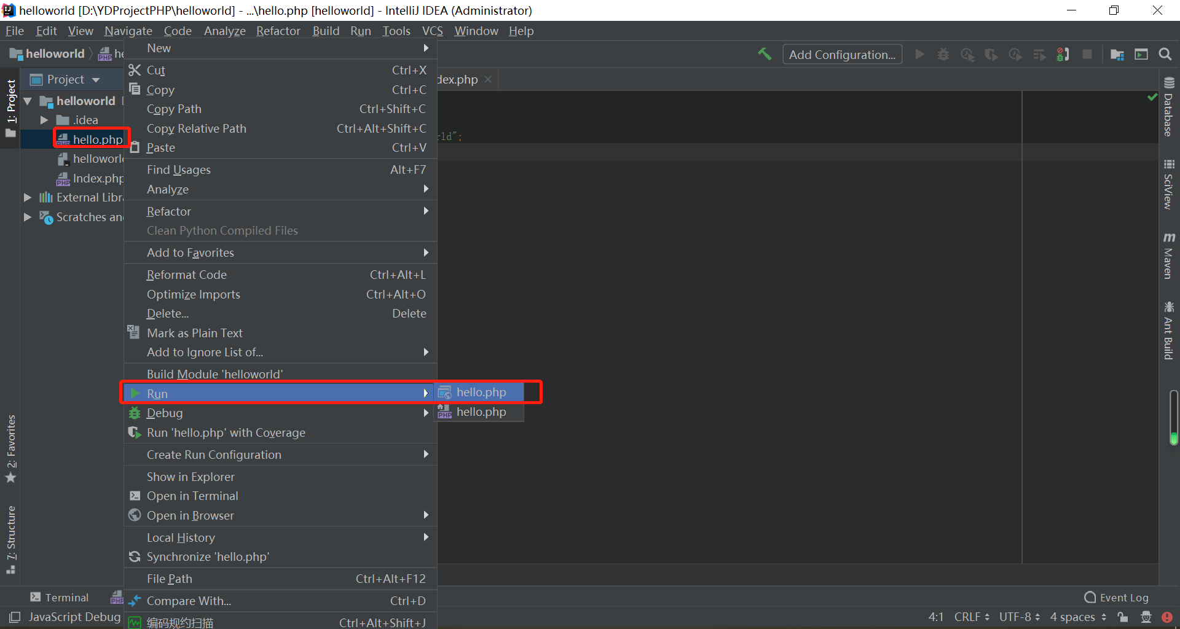1180x629 pixels.
Task: Close the editor tab with X icon
Action: (488, 79)
